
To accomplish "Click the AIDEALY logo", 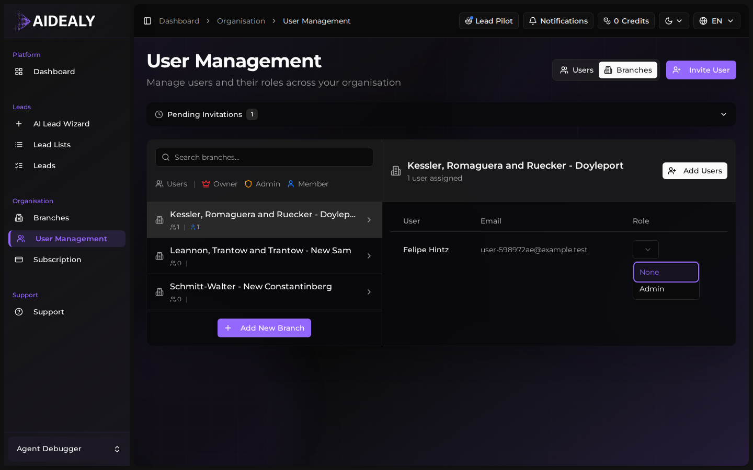I will point(54,21).
